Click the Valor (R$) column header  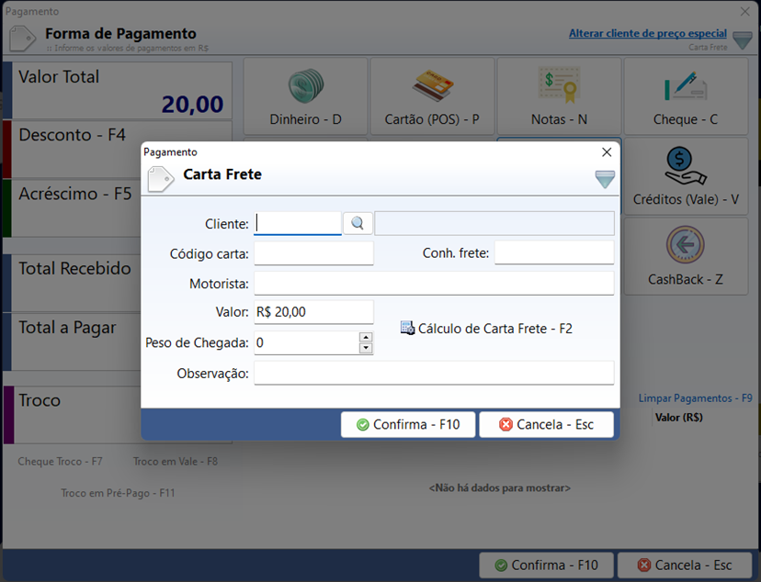pyautogui.click(x=679, y=418)
